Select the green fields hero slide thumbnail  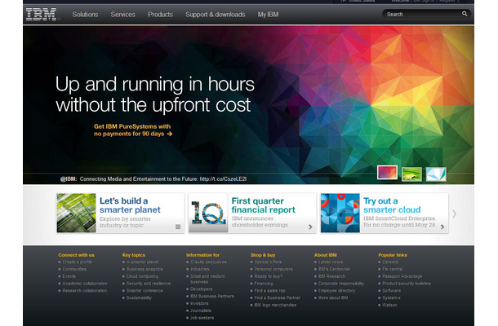(x=411, y=174)
